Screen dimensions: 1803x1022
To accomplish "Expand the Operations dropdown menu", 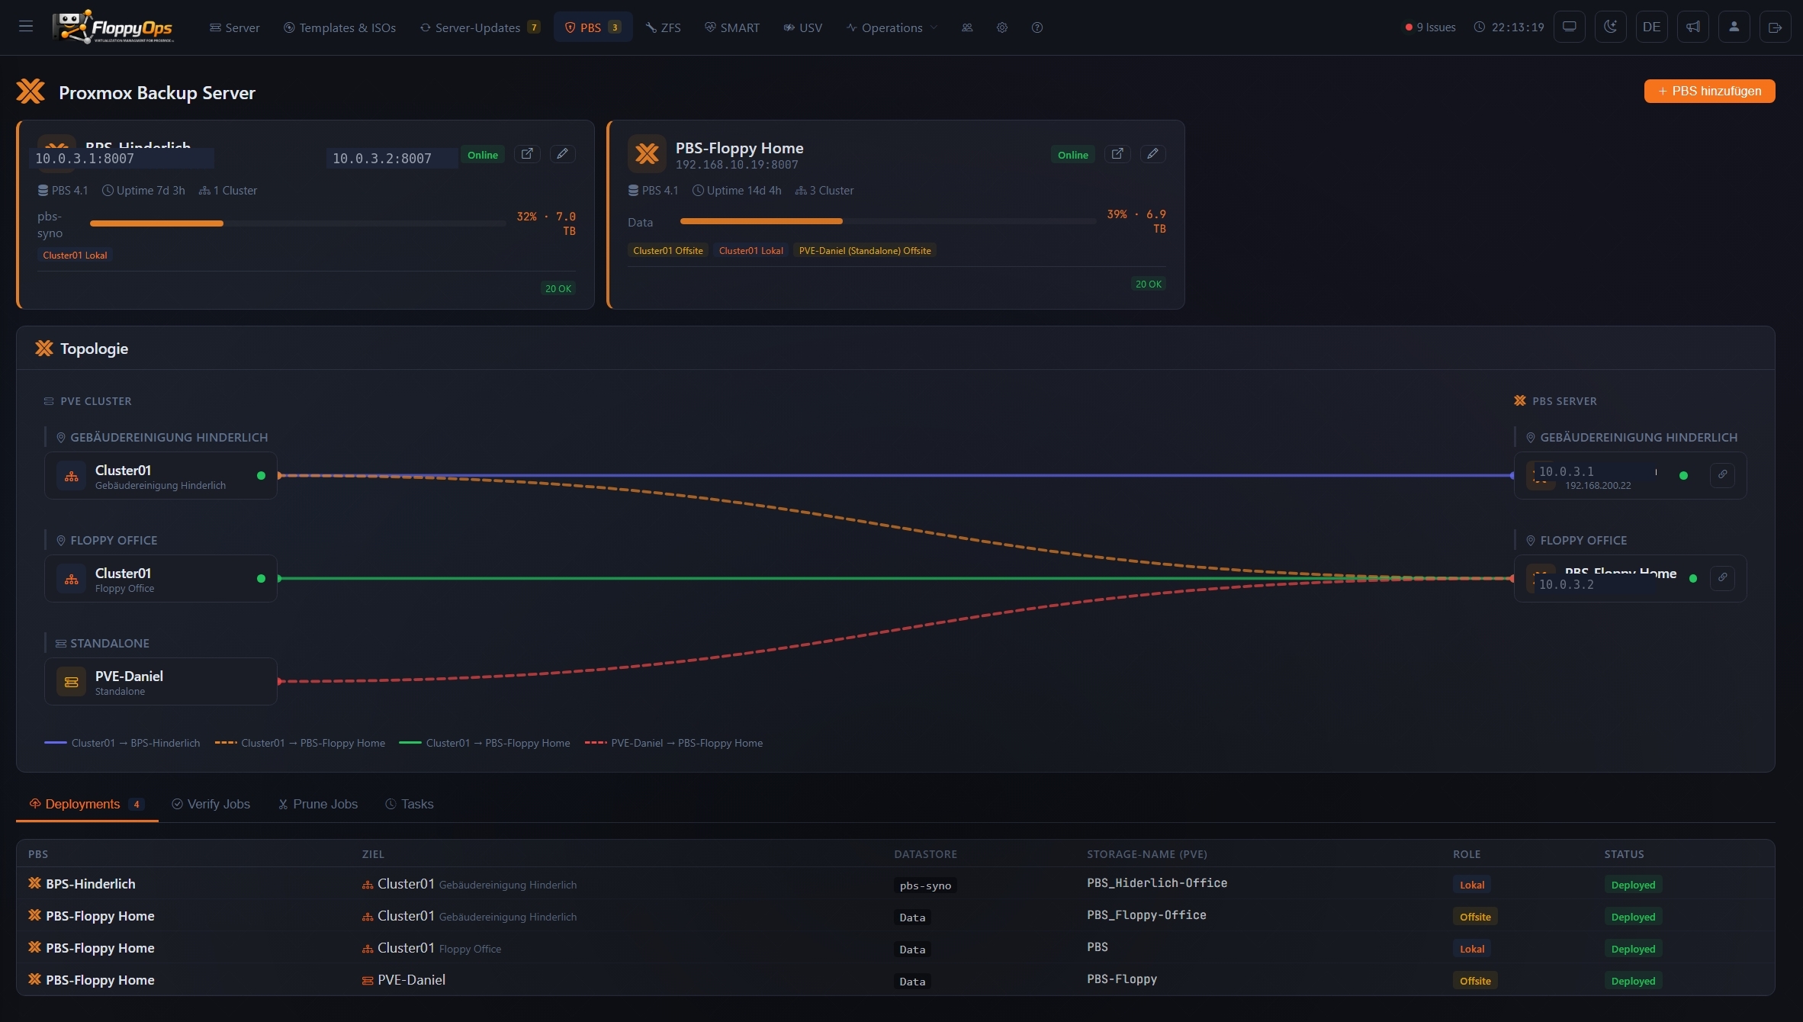I will pos(892,27).
